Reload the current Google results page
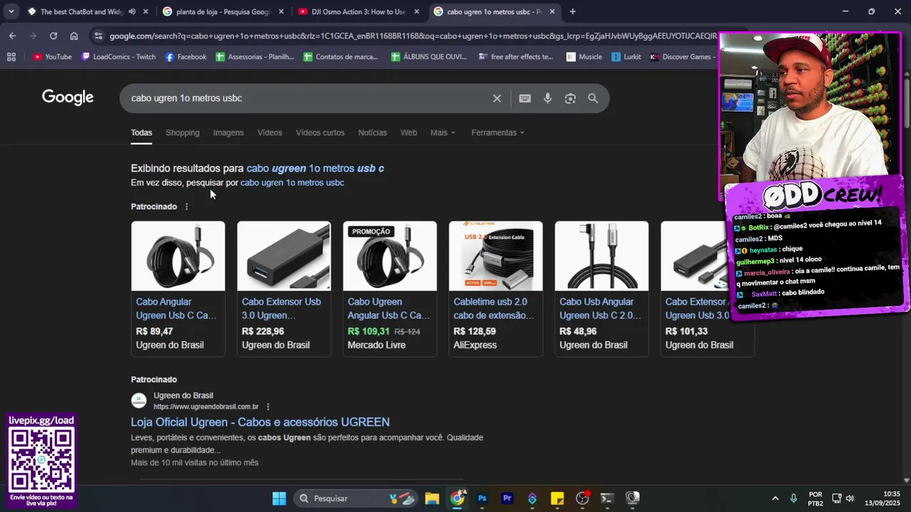Screen dimensions: 911x512 (x=53, y=36)
